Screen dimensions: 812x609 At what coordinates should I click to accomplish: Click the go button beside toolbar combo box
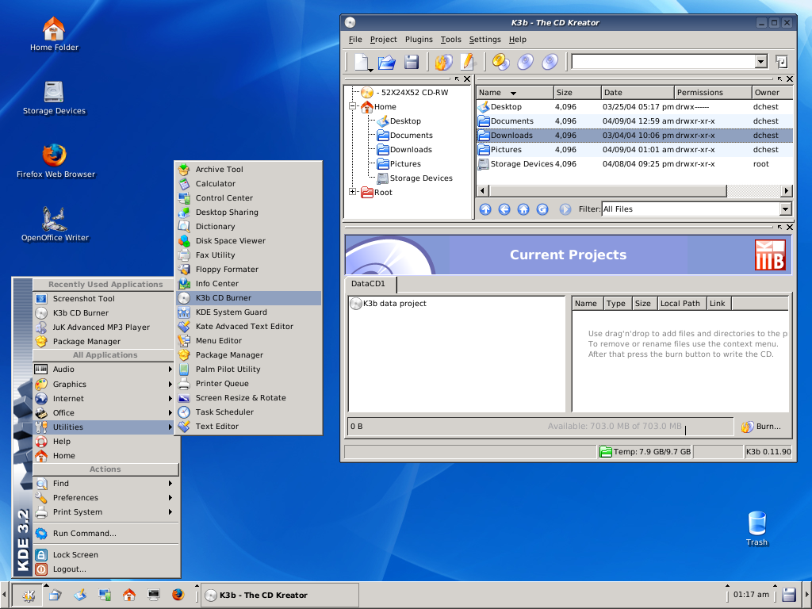coord(781,62)
